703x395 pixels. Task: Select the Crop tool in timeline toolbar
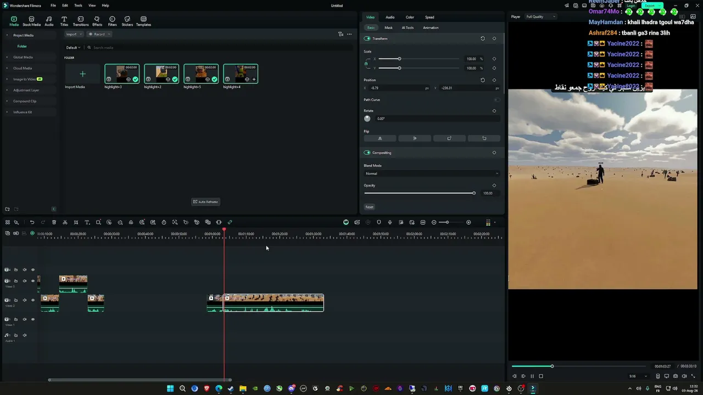coord(76,222)
